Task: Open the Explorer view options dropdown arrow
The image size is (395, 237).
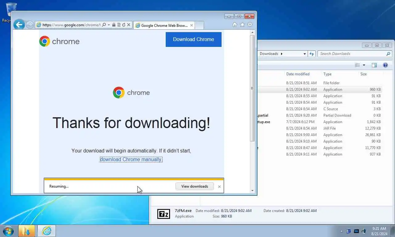Action: click(x=364, y=65)
